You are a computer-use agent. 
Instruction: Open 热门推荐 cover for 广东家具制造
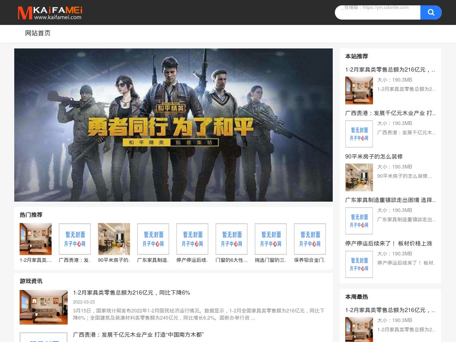pyautogui.click(x=153, y=239)
